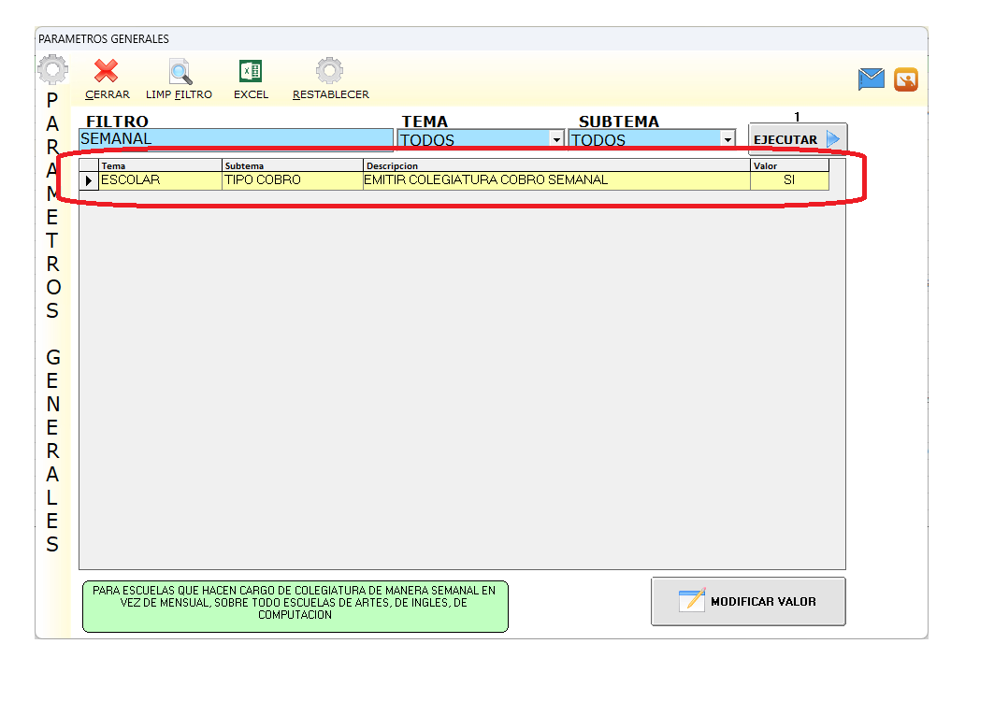The width and height of the screenshot is (994, 701).
Task: Click the Restablecer gear icon
Action: 329,72
